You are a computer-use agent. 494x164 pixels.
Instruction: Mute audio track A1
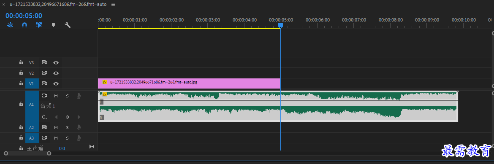coord(56,96)
